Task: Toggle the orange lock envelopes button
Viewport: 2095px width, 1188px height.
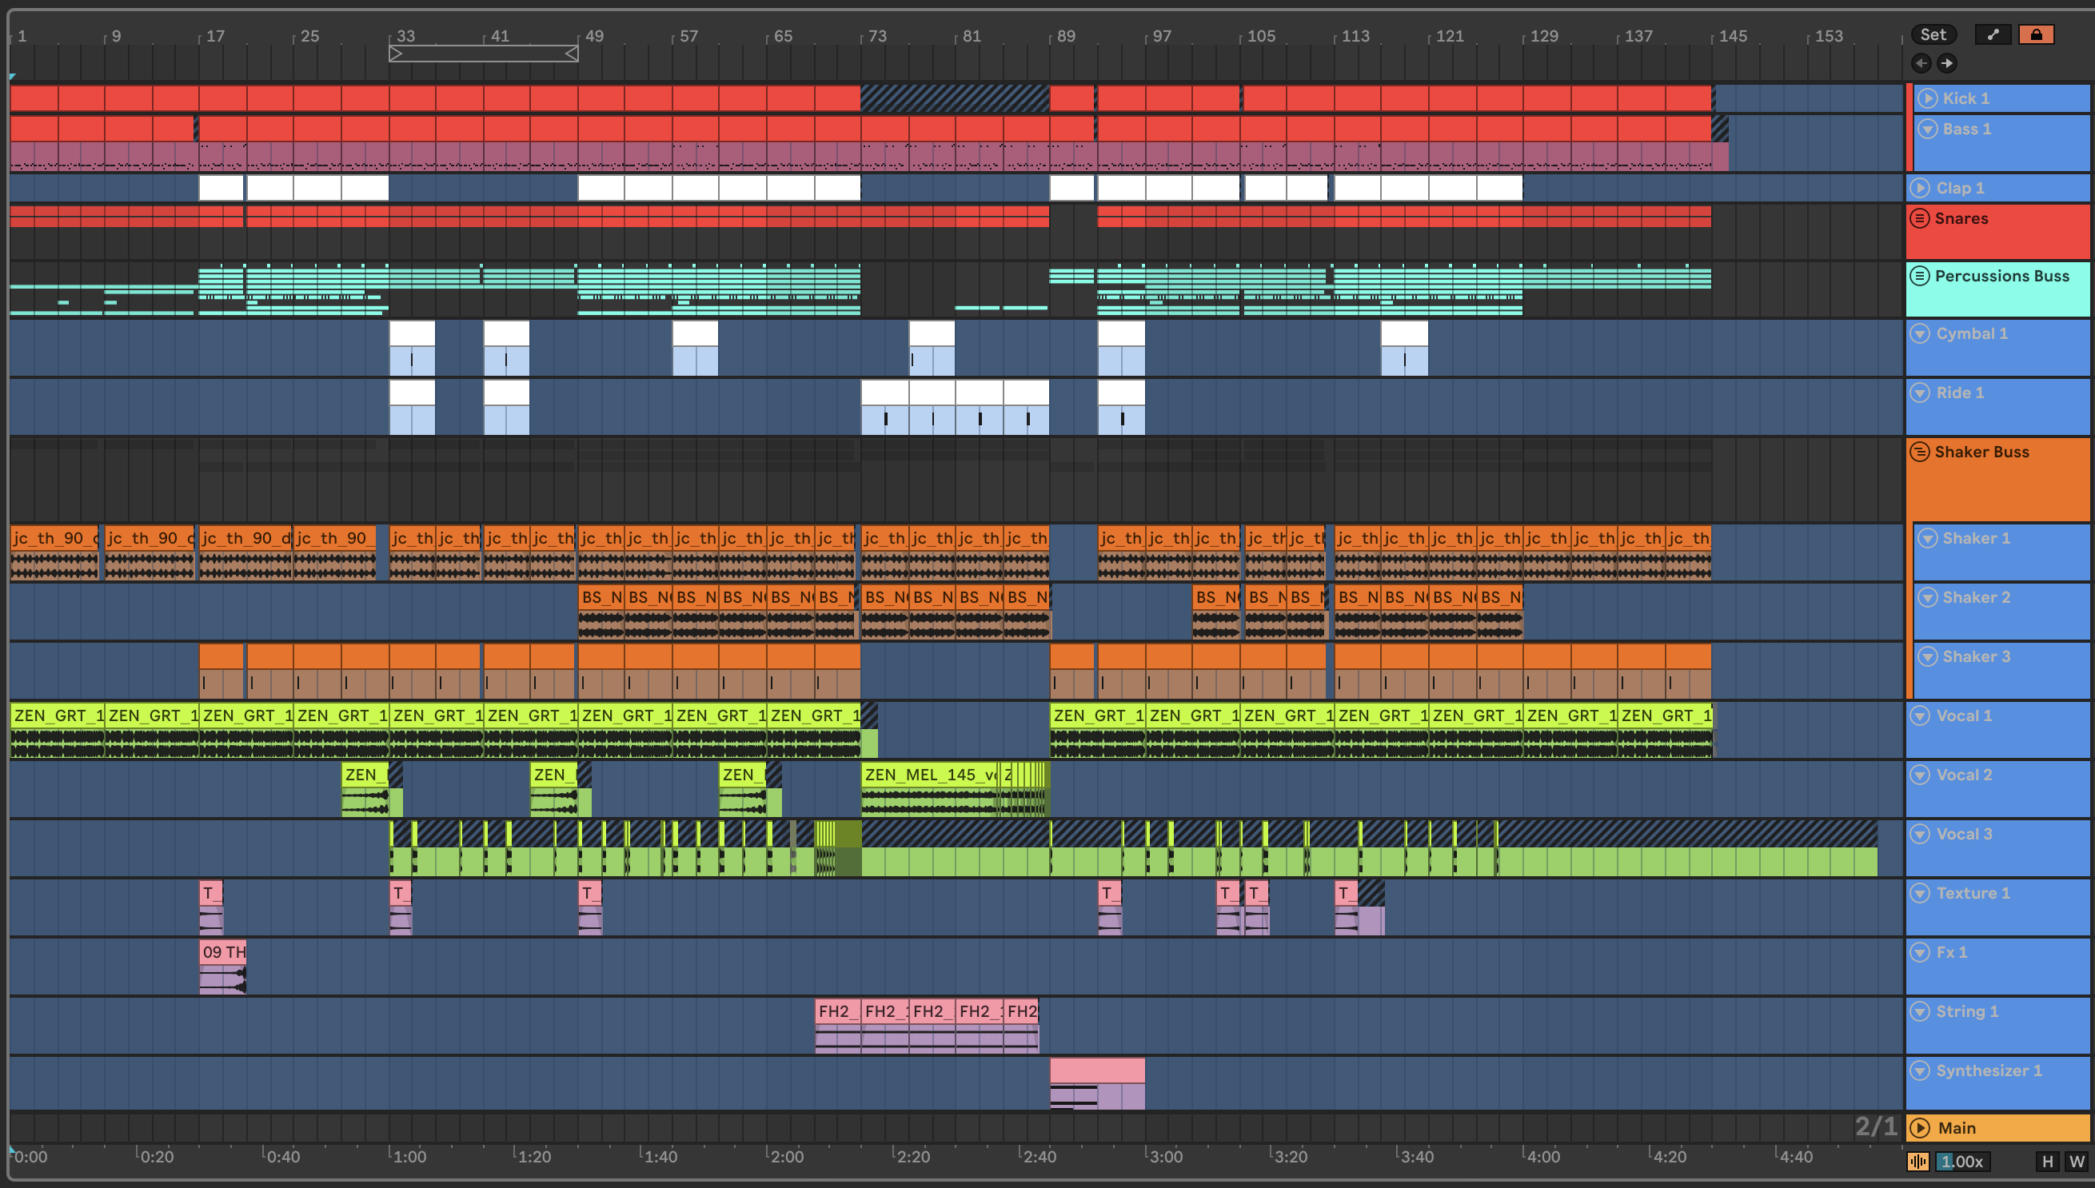Action: (x=2035, y=34)
